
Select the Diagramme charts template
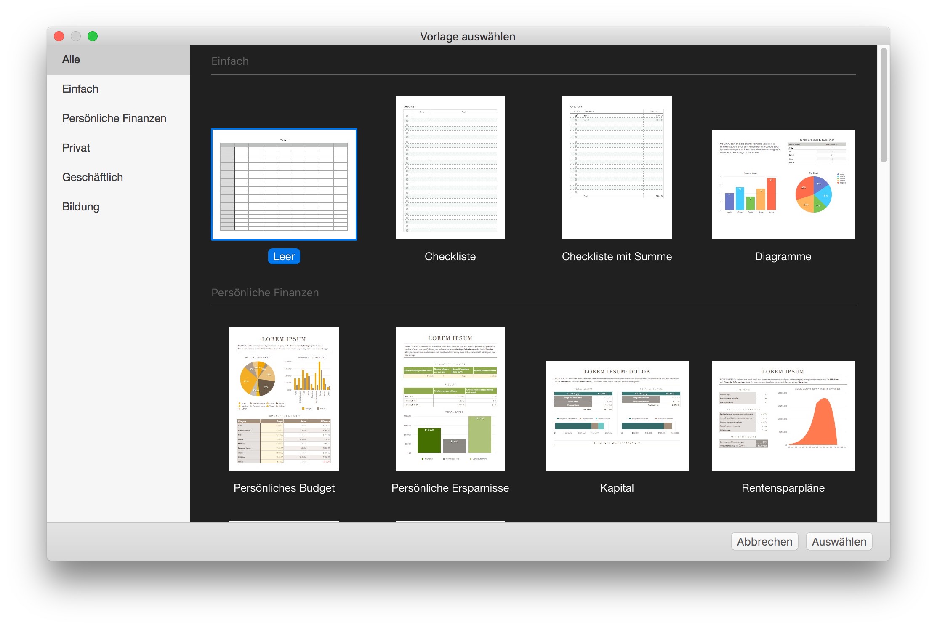point(783,184)
